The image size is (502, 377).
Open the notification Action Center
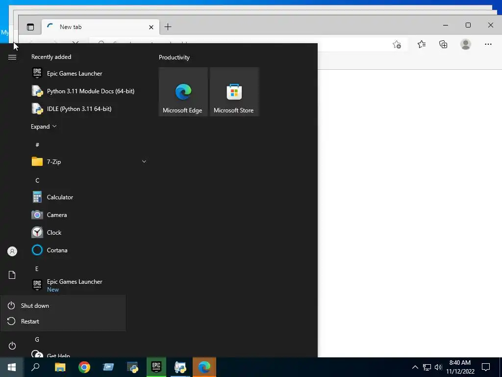click(486, 367)
